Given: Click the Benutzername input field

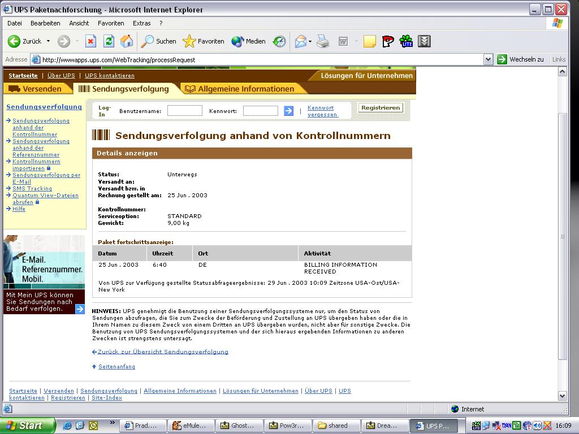Looking at the screenshot, I should point(185,111).
